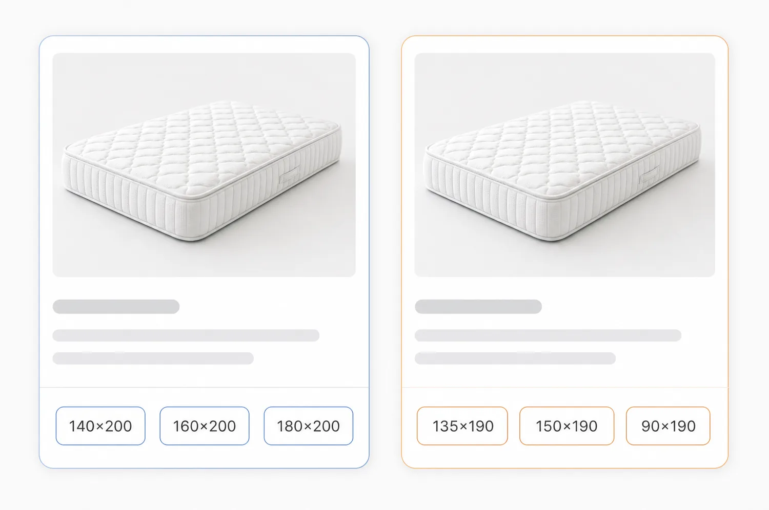Choose the 150×190 mattress size

566,426
